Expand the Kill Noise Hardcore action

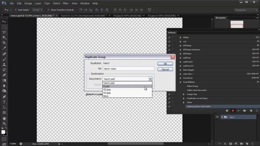coord(180,49)
